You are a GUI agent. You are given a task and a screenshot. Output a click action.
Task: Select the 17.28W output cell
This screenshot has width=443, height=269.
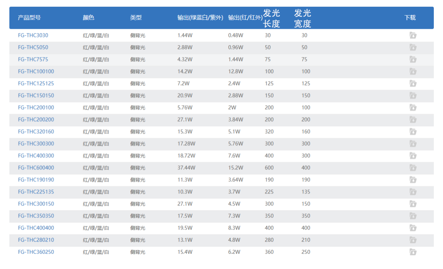tap(186, 144)
